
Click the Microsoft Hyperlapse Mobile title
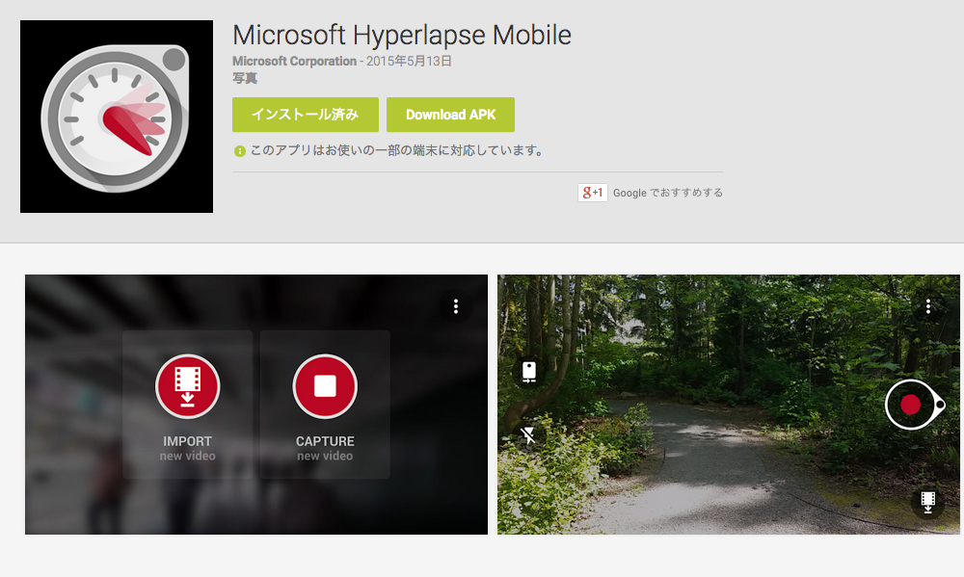tap(402, 35)
